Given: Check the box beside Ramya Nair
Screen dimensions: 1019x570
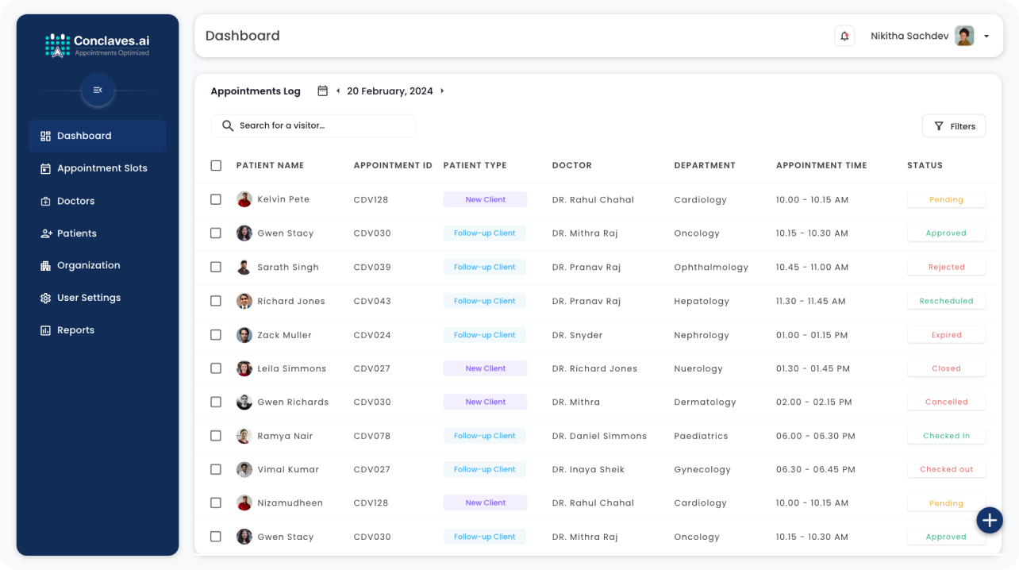Looking at the screenshot, I should 216,436.
